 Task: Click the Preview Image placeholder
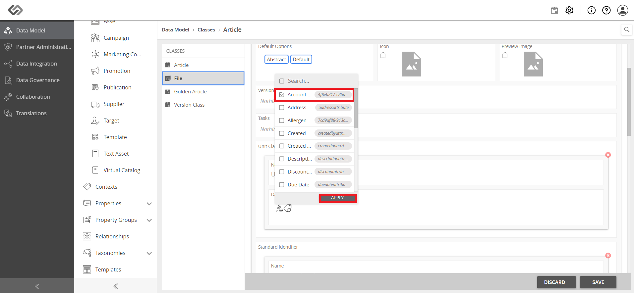coord(533,64)
